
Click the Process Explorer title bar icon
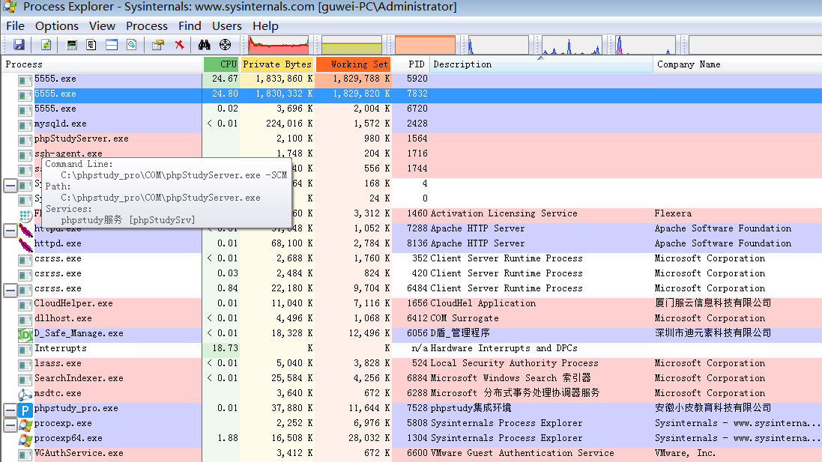click(x=10, y=7)
